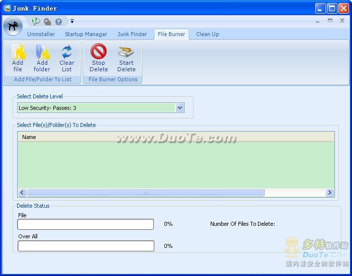The image size is (352, 276).
Task: Switch to the Junk Finder tab
Action: (x=132, y=34)
